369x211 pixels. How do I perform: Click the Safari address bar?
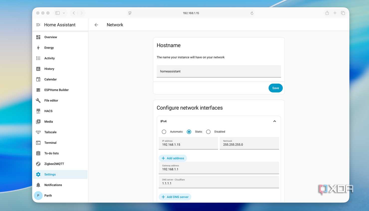[x=191, y=13]
